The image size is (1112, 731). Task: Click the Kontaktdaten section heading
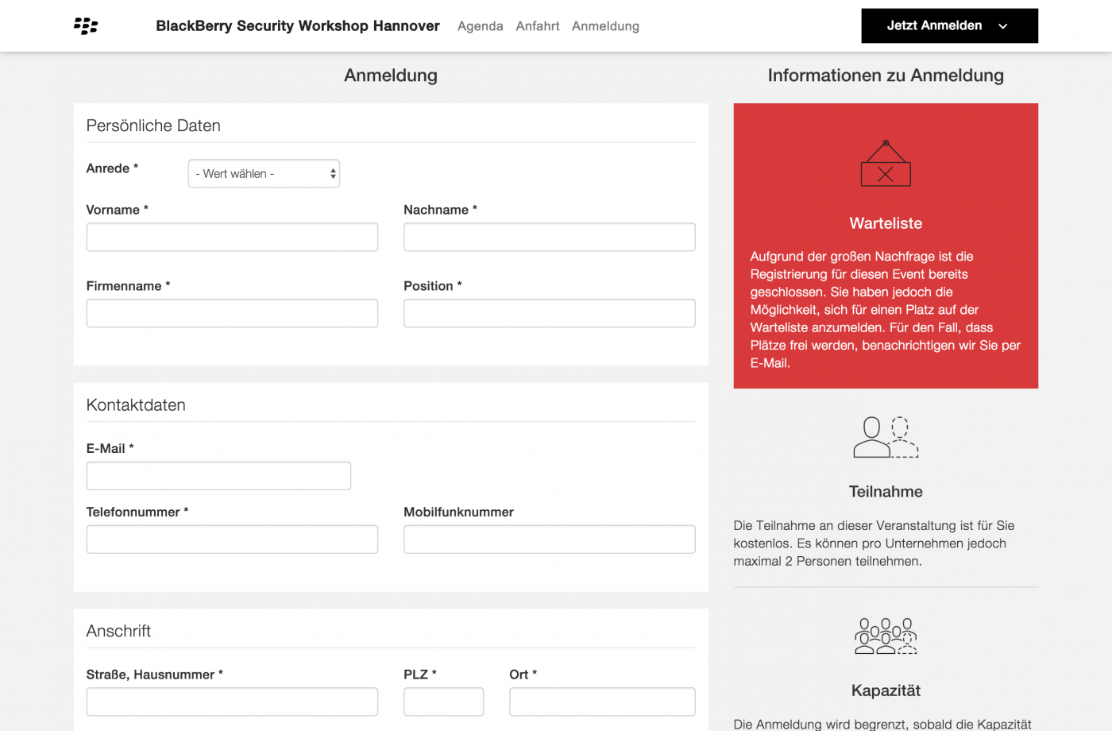point(136,405)
